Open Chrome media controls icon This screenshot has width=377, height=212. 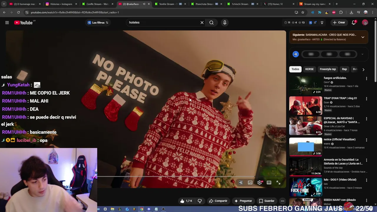pos(358,12)
